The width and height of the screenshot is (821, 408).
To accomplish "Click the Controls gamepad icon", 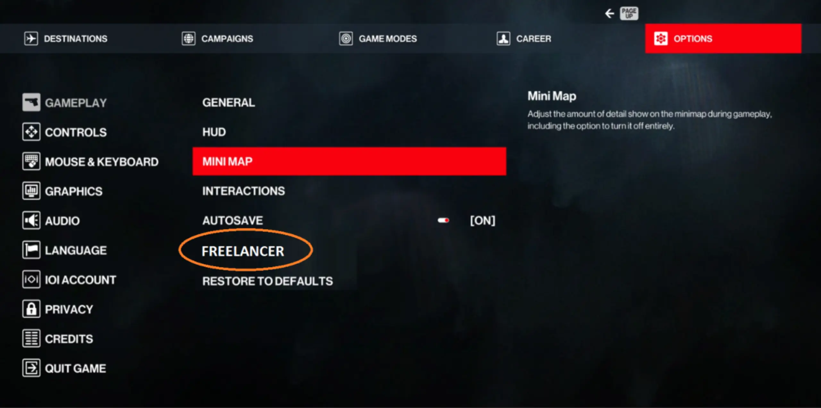I will 29,132.
